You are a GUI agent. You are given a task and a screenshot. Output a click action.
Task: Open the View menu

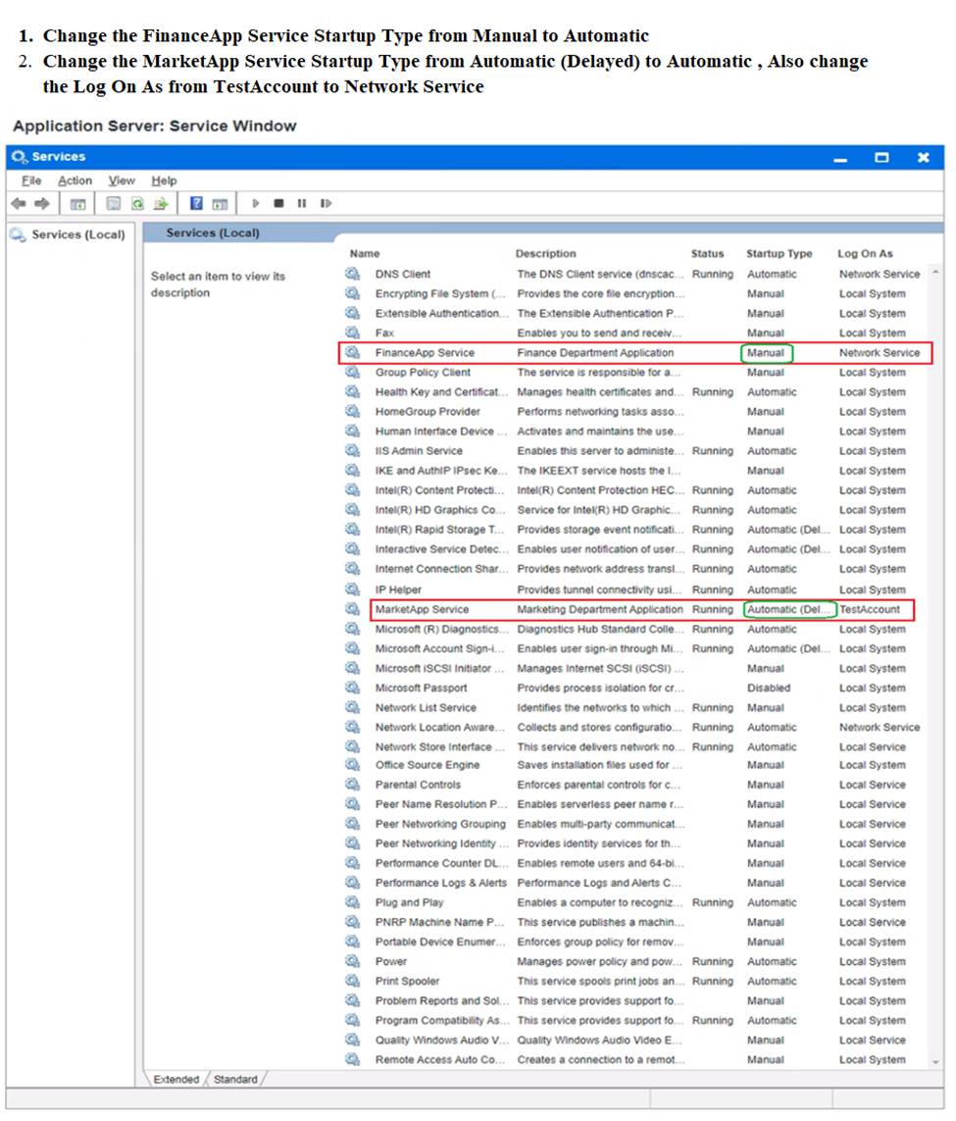(x=122, y=180)
